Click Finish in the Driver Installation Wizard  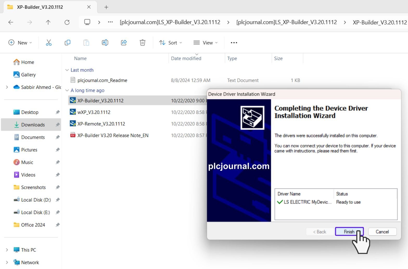pos(349,232)
